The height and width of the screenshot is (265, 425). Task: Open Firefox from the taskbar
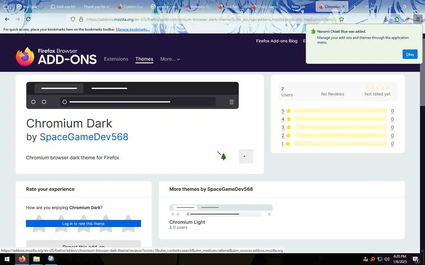click(22, 259)
